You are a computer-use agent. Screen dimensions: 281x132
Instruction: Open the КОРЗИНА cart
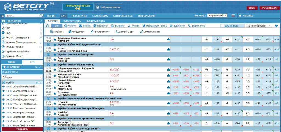(246, 16)
